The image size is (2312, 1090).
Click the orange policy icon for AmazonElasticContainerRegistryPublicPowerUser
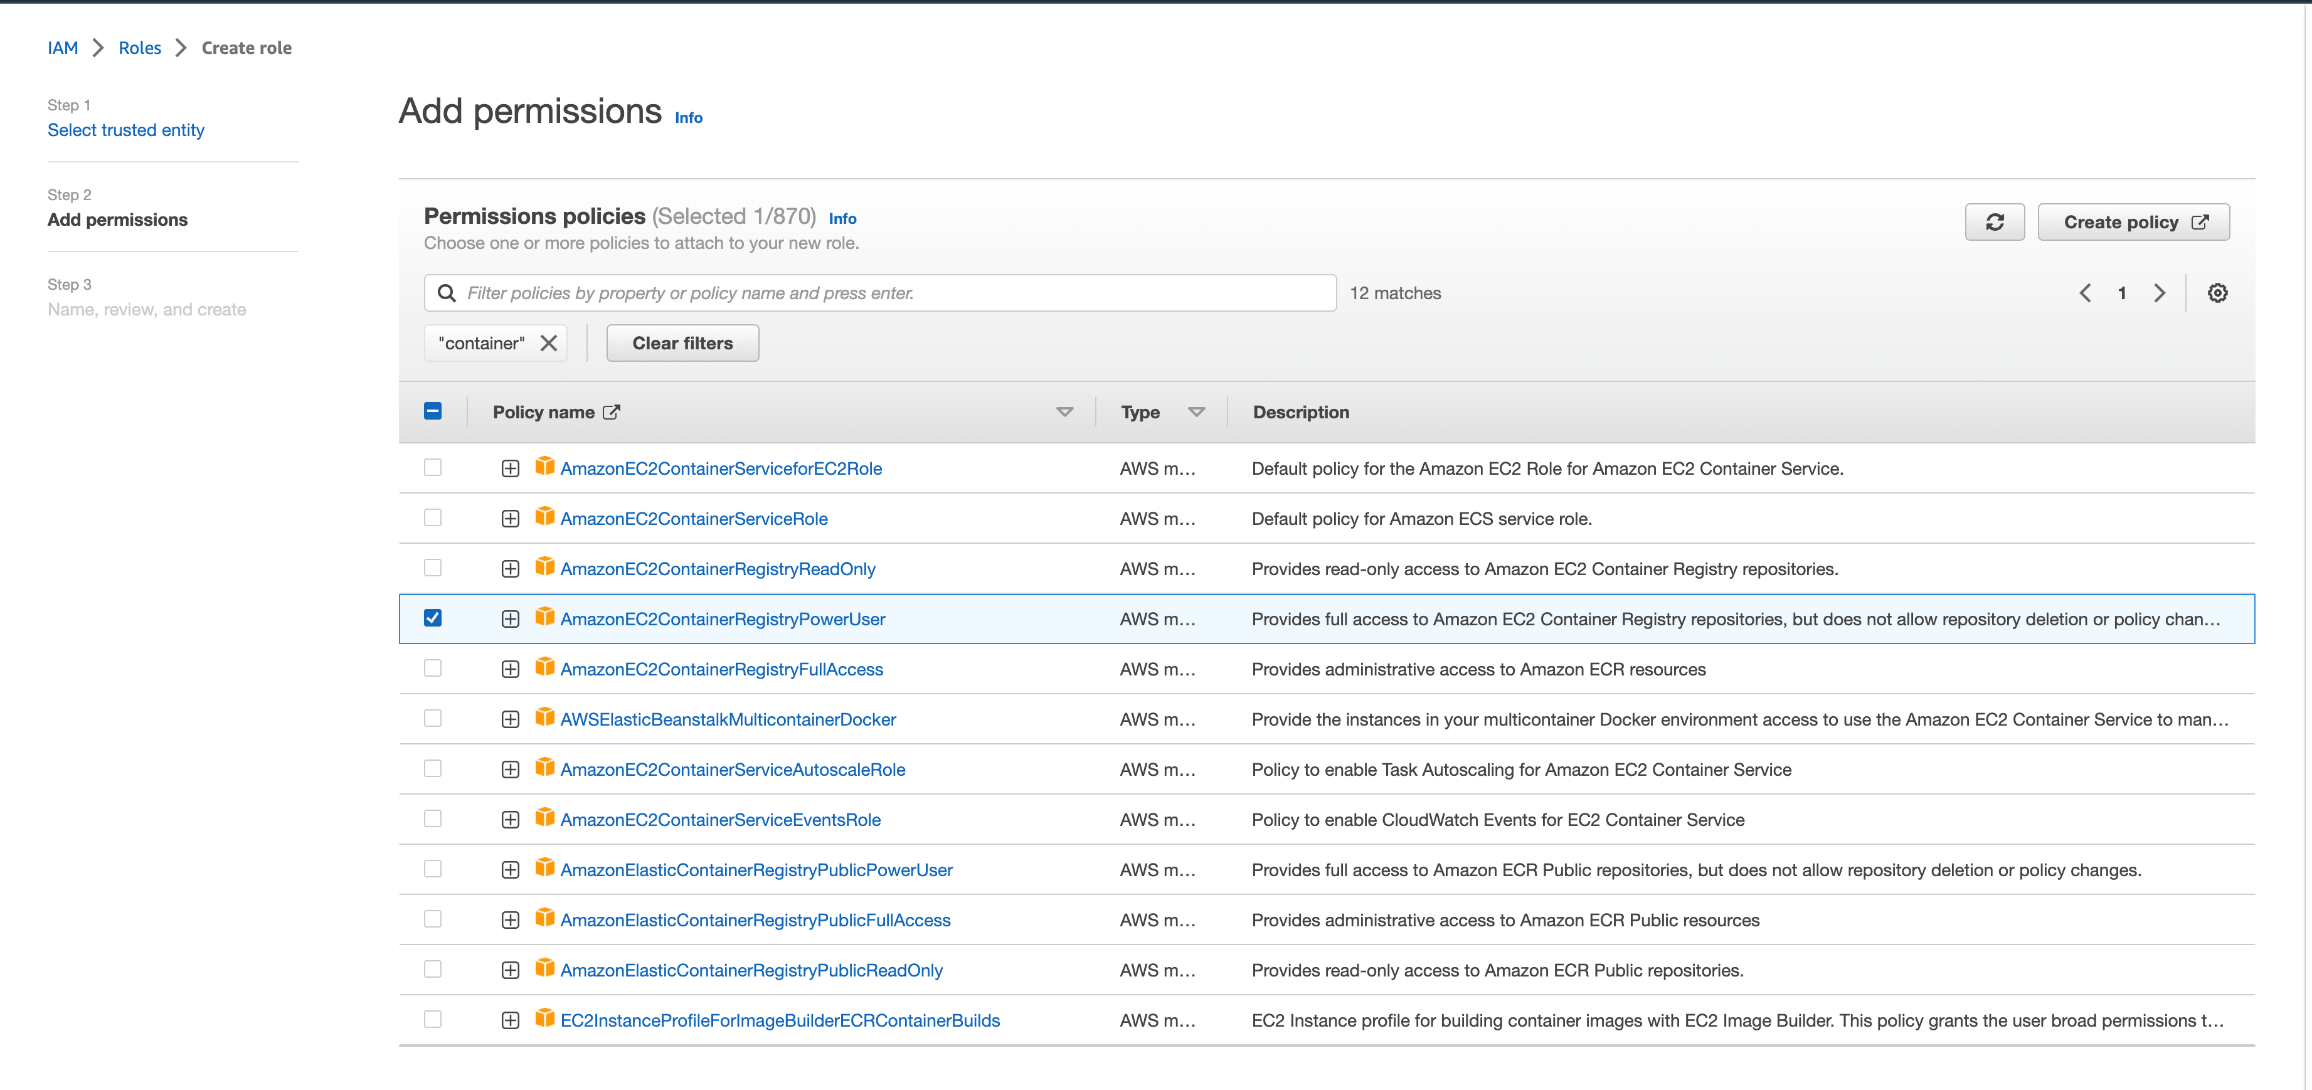click(544, 867)
